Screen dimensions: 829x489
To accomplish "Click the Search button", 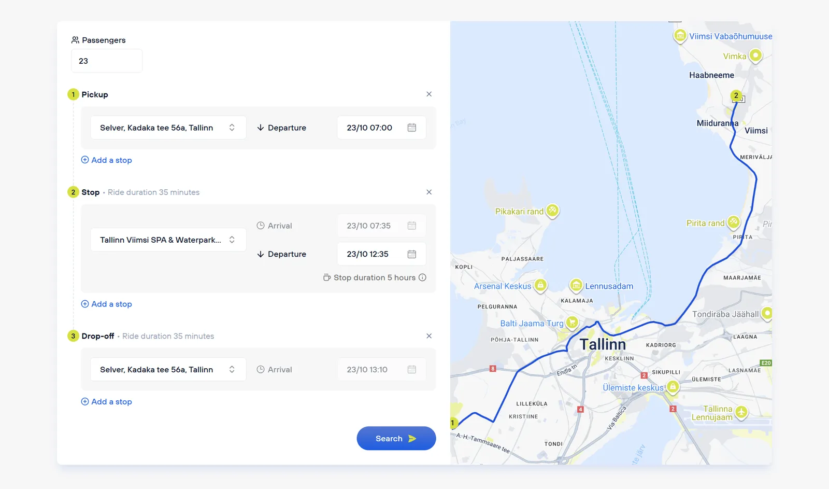I will click(396, 438).
